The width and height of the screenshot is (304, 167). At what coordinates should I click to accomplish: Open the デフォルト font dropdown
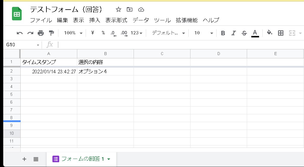pyautogui.click(x=168, y=33)
